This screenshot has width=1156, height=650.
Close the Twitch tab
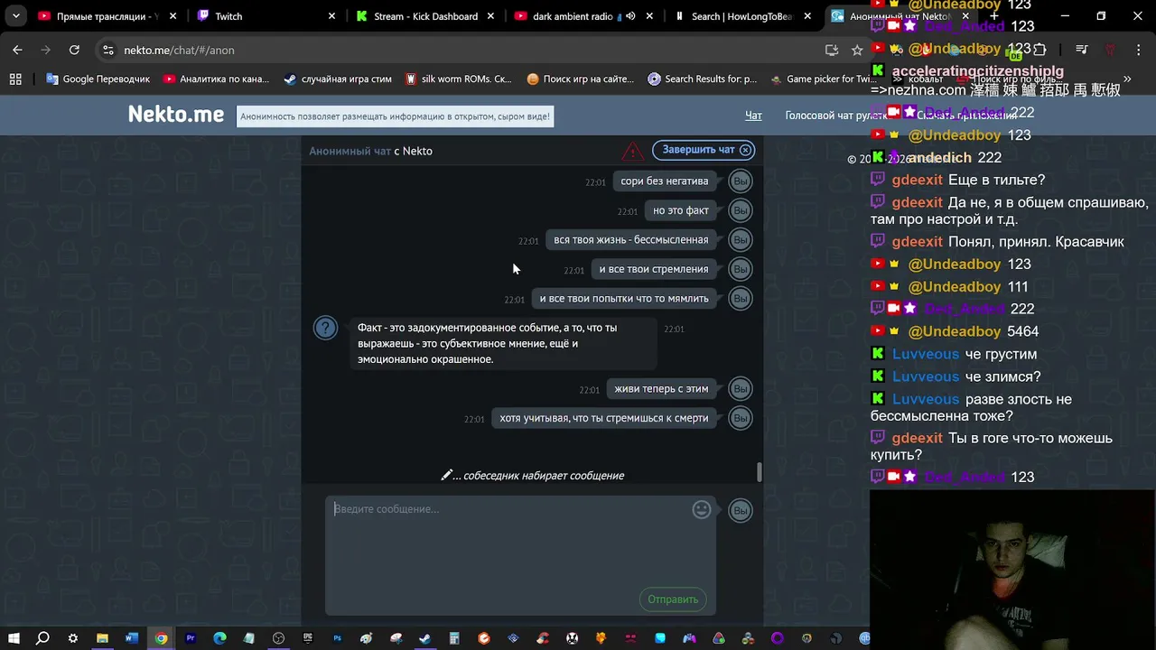[x=331, y=16]
